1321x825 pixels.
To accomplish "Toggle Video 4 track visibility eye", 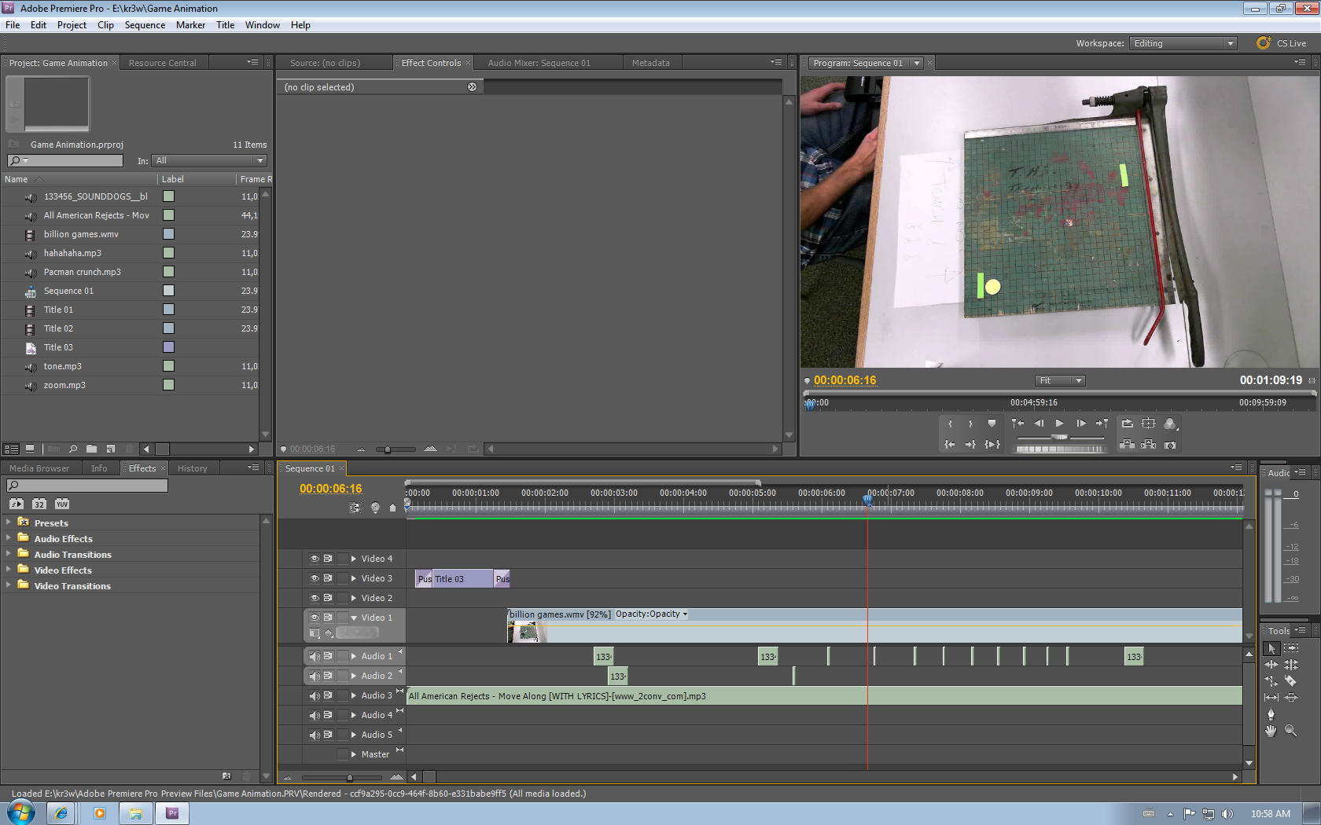I will pos(315,559).
